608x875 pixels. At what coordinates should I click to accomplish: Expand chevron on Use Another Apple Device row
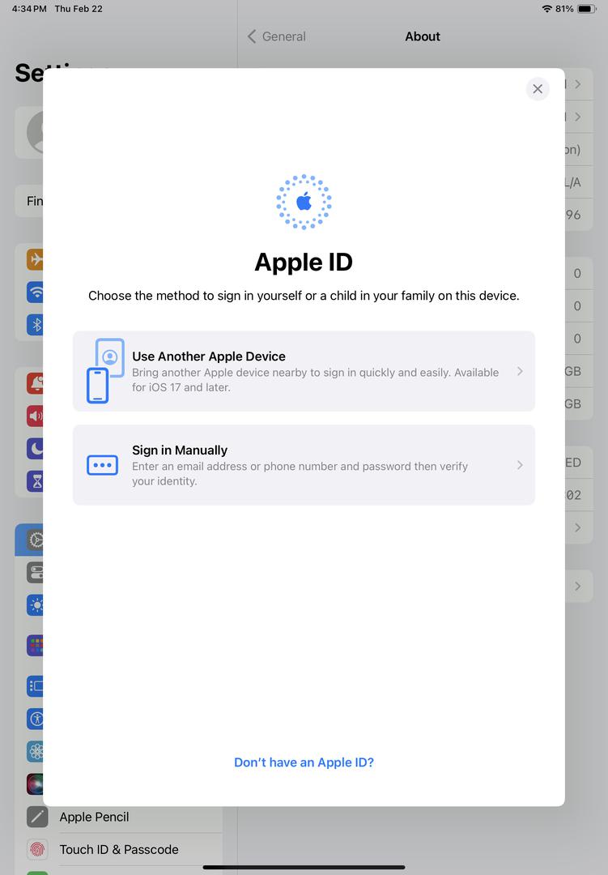click(520, 371)
